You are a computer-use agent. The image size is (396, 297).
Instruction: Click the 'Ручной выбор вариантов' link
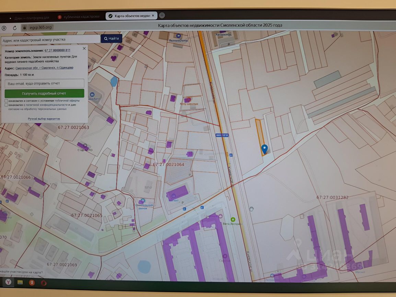(x=44, y=119)
